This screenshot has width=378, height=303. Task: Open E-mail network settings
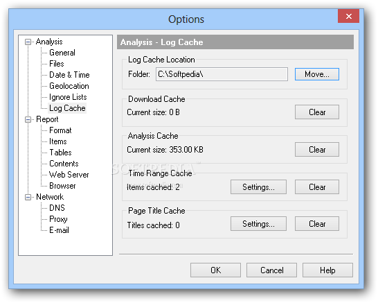[x=59, y=230]
